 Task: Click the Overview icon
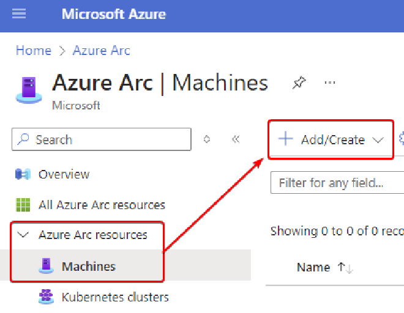23,174
